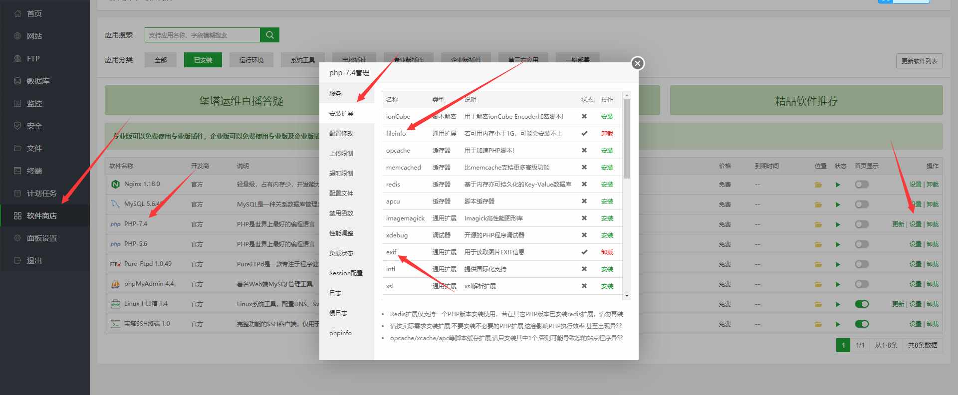Click the logout icon in sidebar
This screenshot has width=958, height=395.
point(17,260)
